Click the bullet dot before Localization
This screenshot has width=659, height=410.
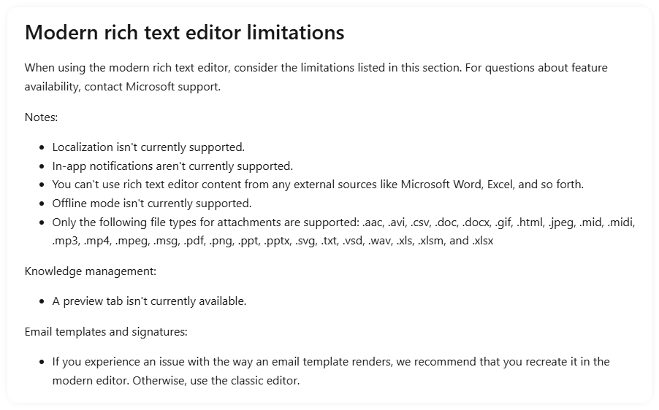coord(41,147)
